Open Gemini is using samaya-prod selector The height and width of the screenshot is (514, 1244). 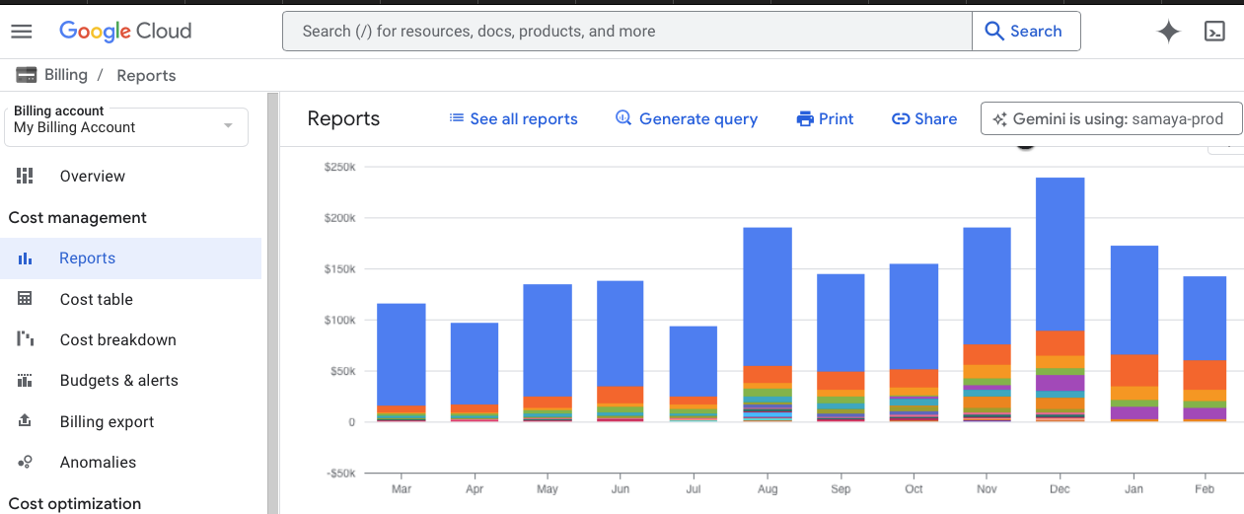(x=1111, y=118)
